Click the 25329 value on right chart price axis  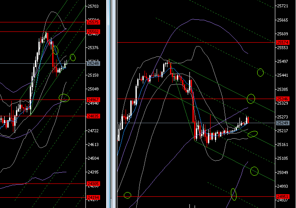[x=283, y=103]
